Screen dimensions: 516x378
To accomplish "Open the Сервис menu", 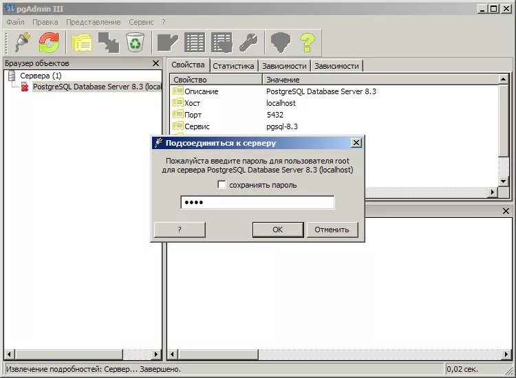I will point(141,22).
